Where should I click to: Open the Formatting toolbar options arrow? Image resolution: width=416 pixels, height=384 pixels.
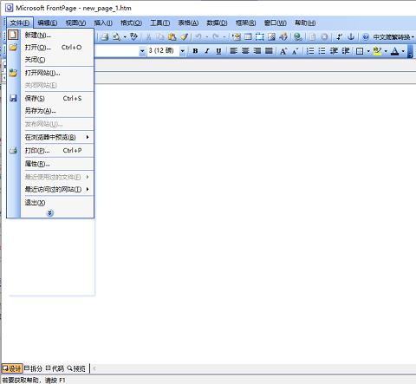[x=410, y=51]
